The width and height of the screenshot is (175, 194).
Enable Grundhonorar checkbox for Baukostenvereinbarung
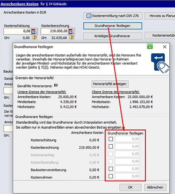111,169
